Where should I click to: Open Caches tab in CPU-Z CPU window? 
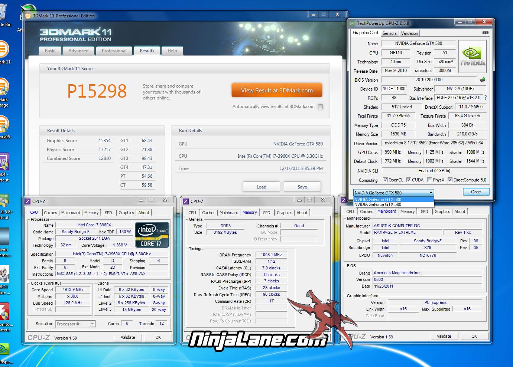(51, 213)
